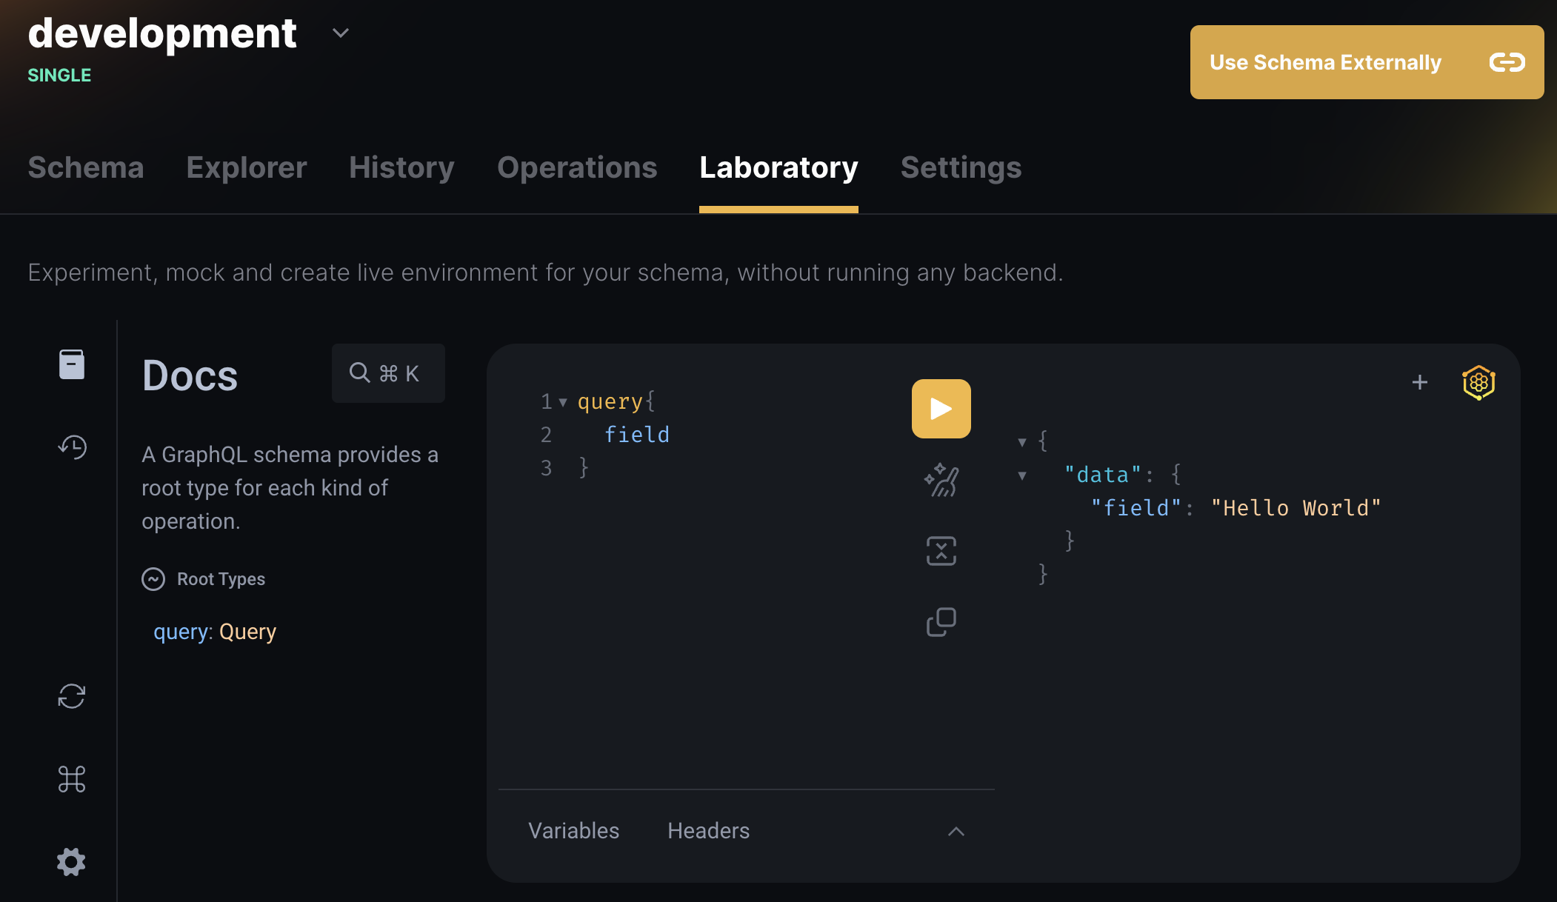1557x902 pixels.
Task: Open the documentation explorer sidebar icon
Action: pyautogui.click(x=72, y=364)
